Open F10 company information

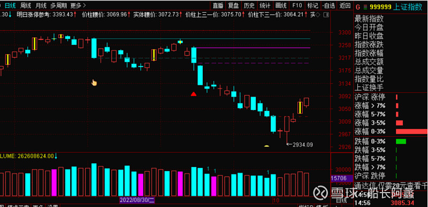pos(297,5)
